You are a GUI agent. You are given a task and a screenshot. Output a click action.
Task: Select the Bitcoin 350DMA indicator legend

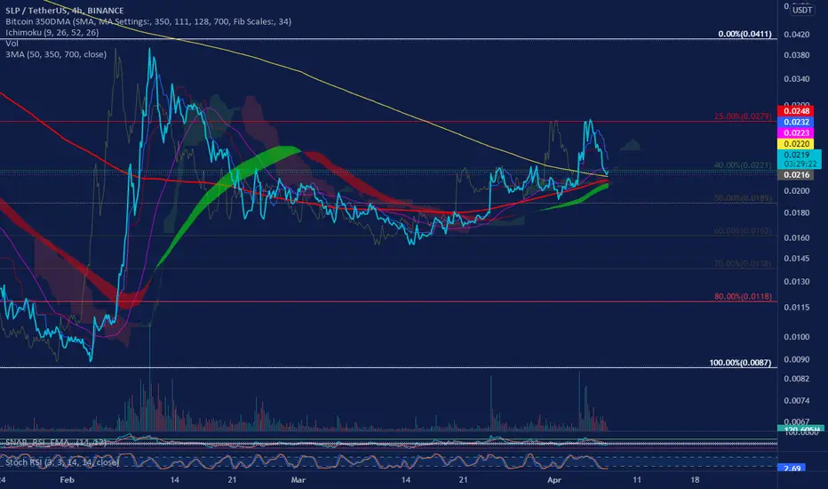pos(148,21)
